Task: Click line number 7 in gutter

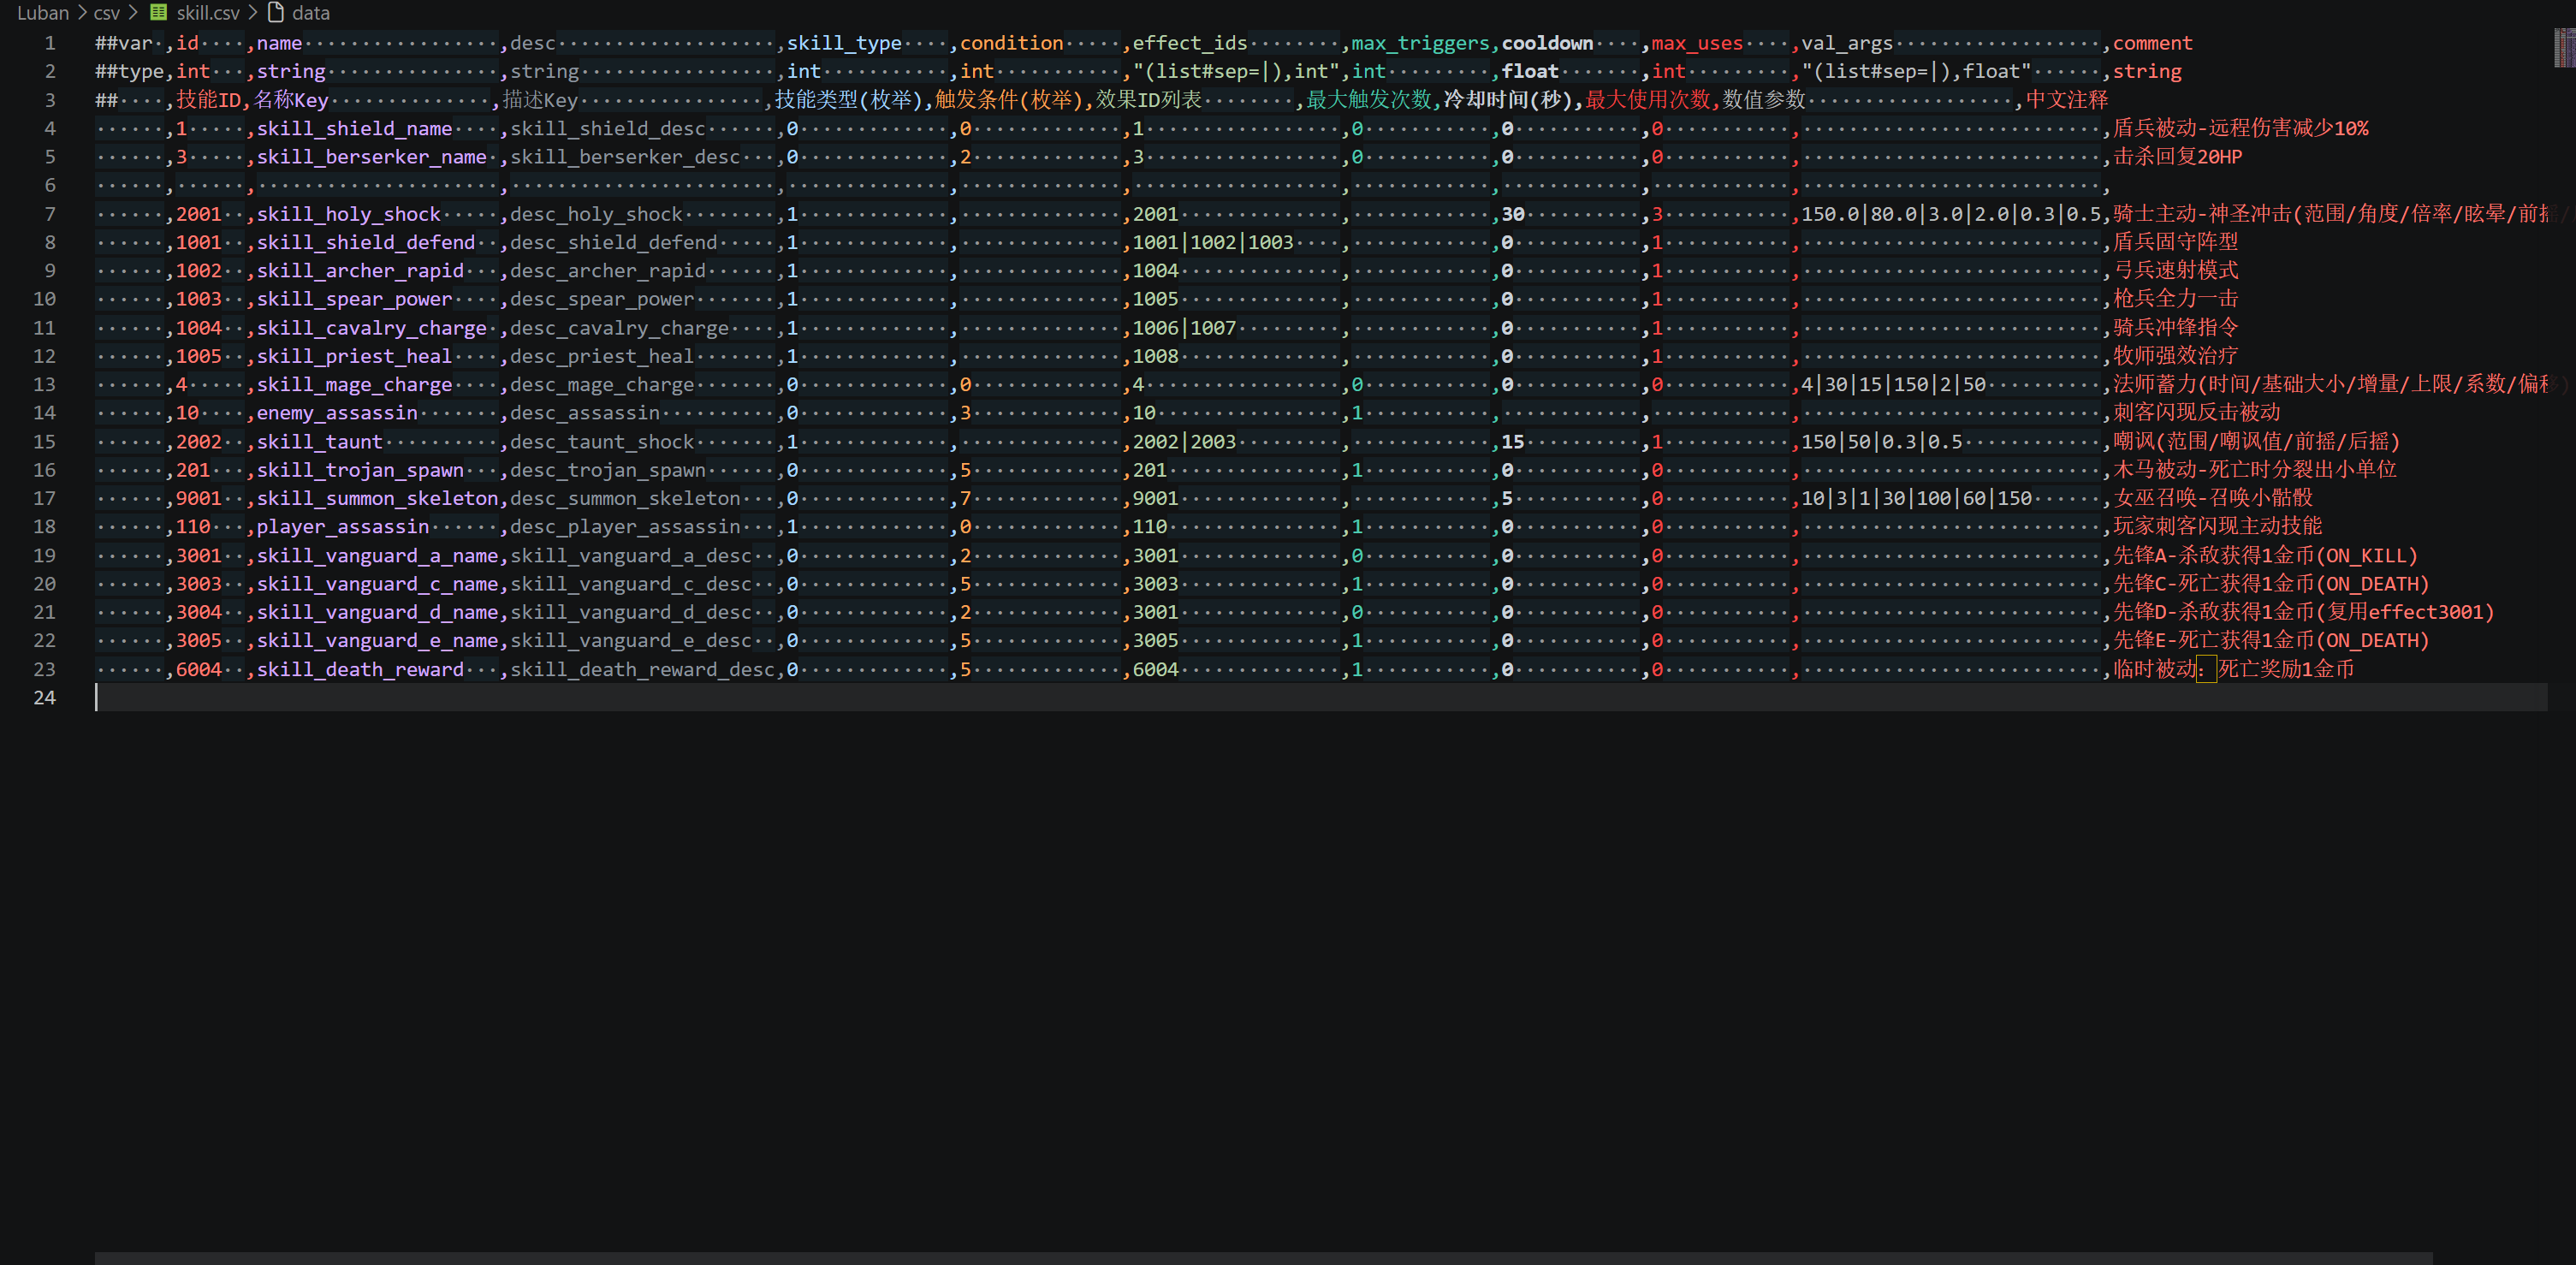Action: 50,214
